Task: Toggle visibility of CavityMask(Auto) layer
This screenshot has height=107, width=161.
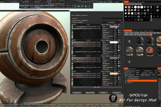Action: pos(126,79)
